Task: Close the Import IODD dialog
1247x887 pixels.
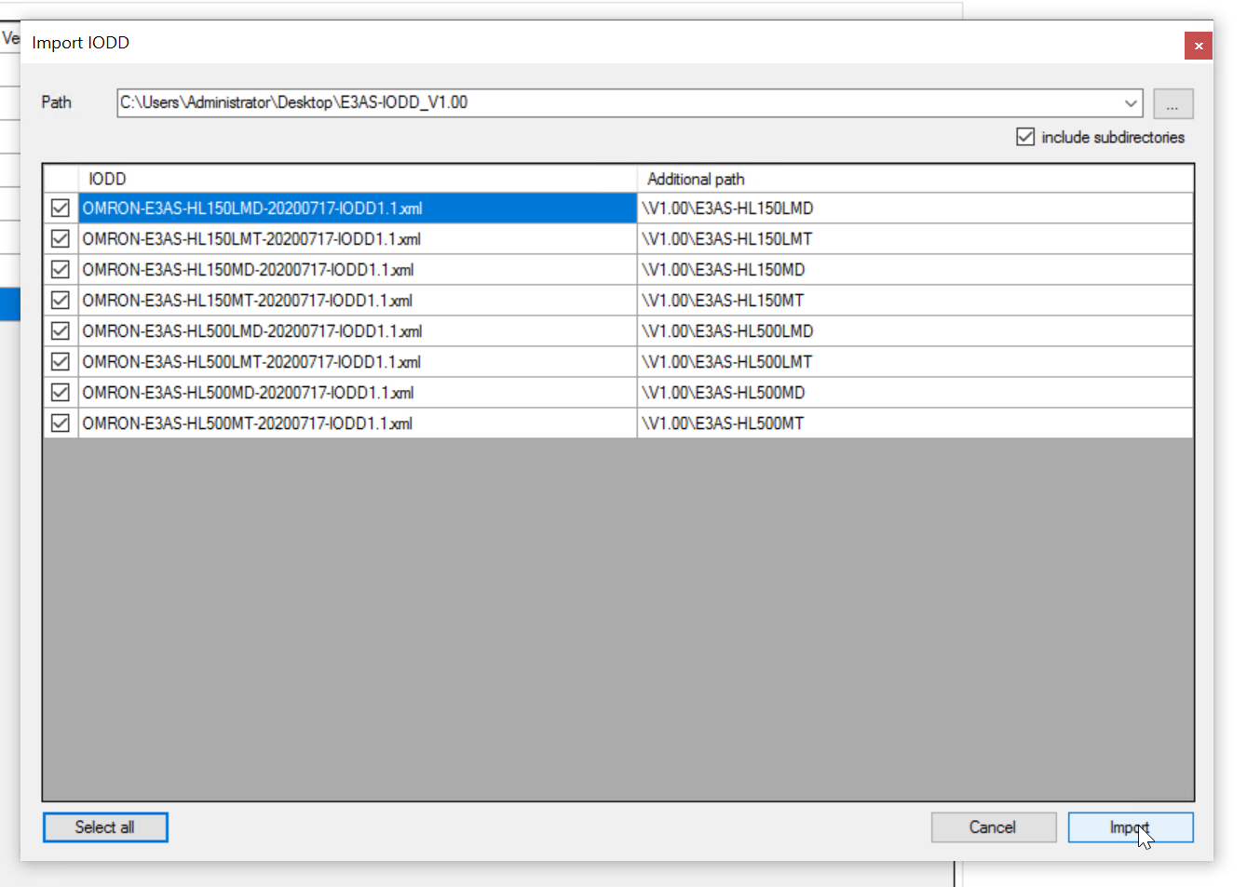Action: tap(1199, 46)
